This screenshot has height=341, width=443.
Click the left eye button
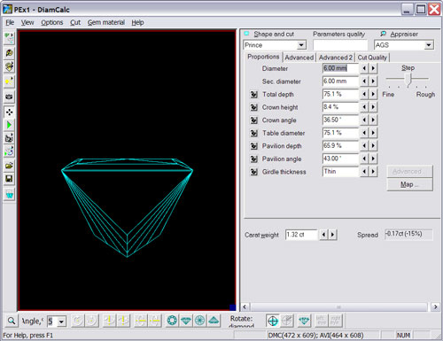[x=322, y=321]
